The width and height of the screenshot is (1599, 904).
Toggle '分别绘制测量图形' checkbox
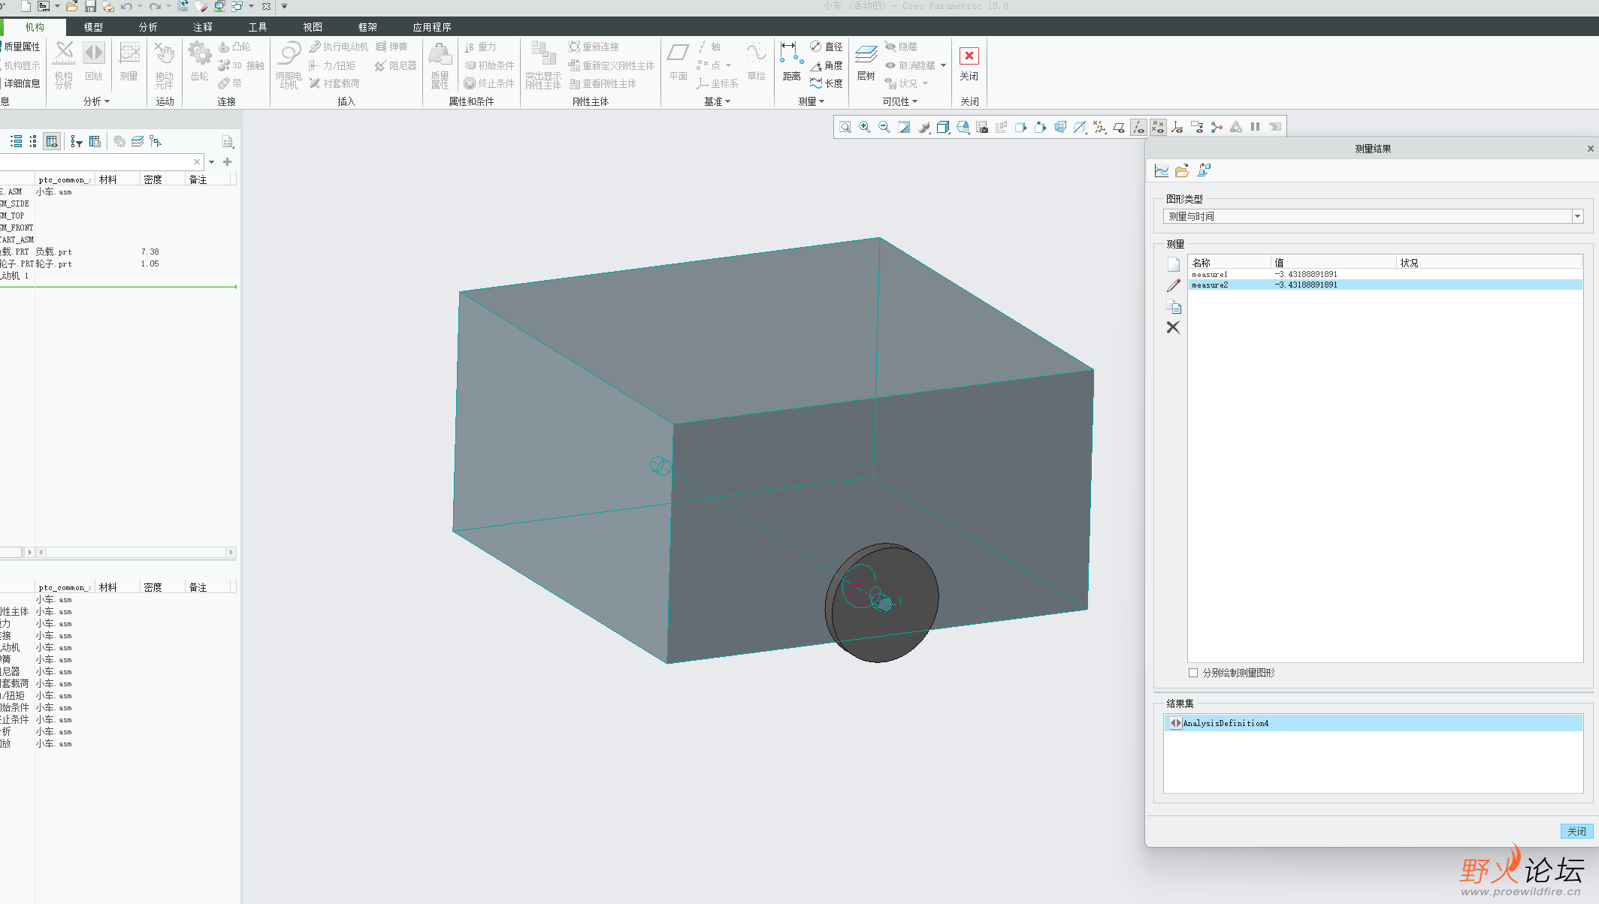[1193, 673]
